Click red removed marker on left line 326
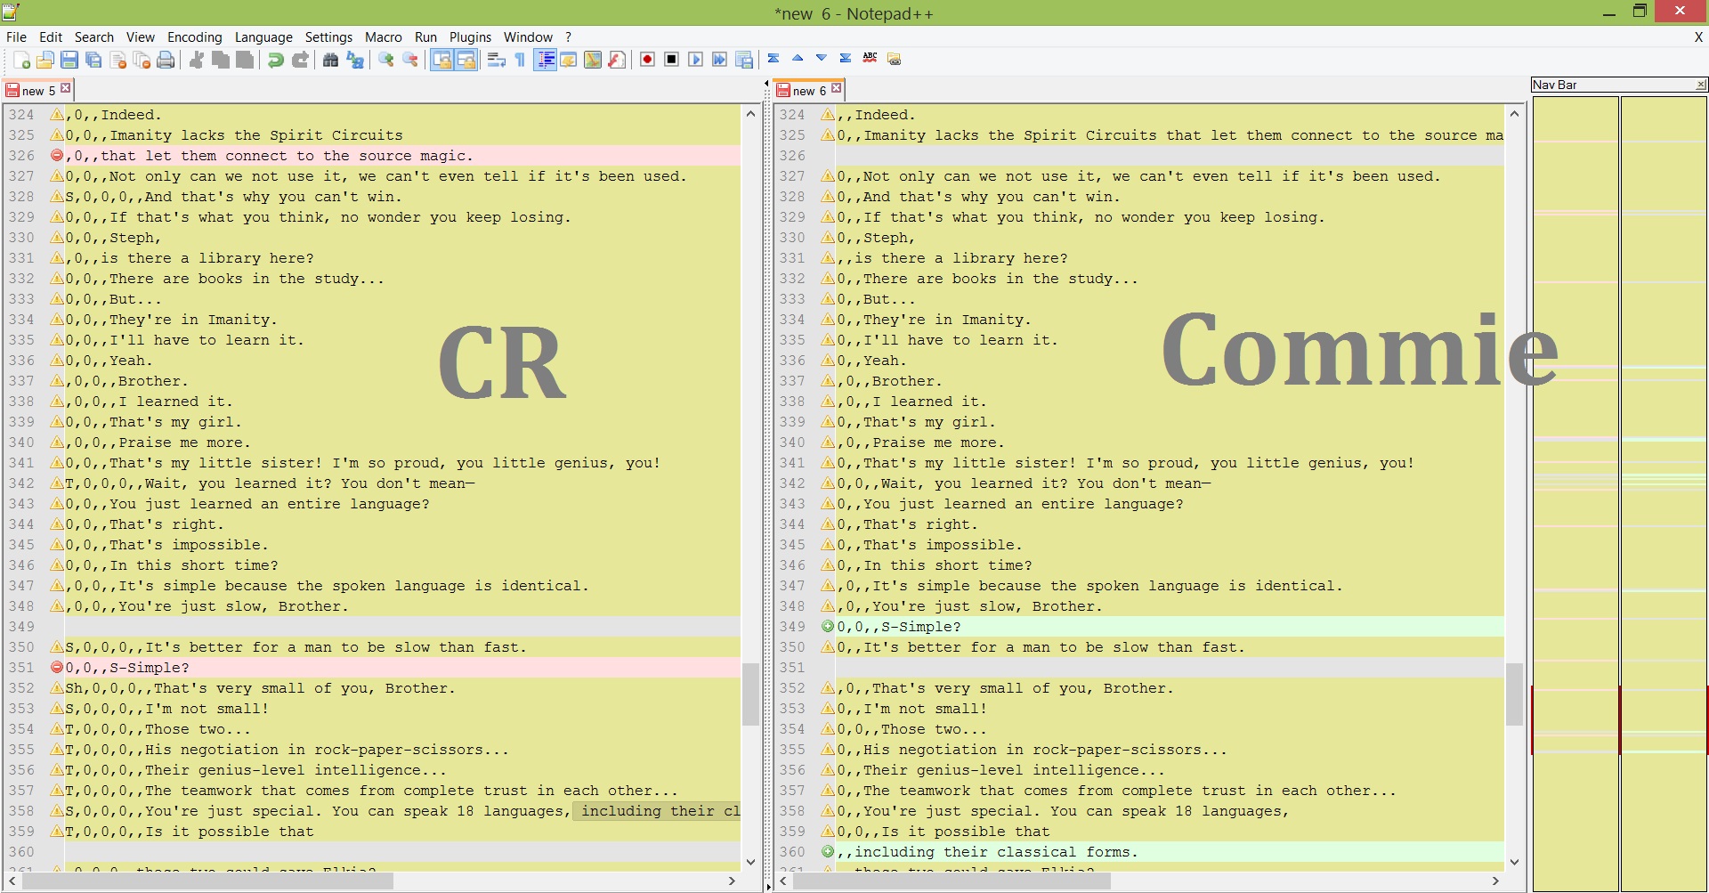Screen dimensions: 1709x893 [57, 156]
